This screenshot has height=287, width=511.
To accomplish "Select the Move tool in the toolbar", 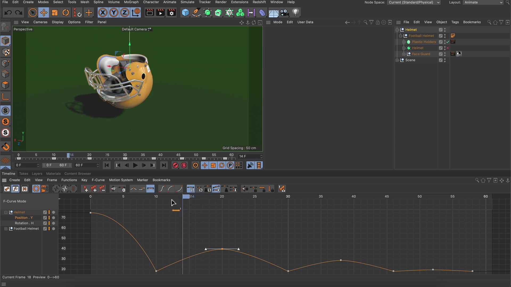I will click(x=44, y=12).
